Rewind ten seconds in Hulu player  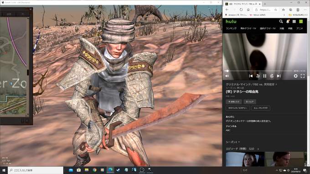click(x=258, y=76)
